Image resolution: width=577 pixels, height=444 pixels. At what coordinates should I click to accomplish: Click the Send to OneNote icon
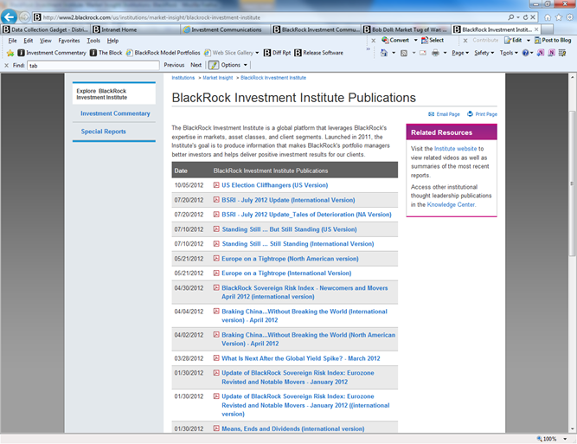pyautogui.click(x=540, y=53)
